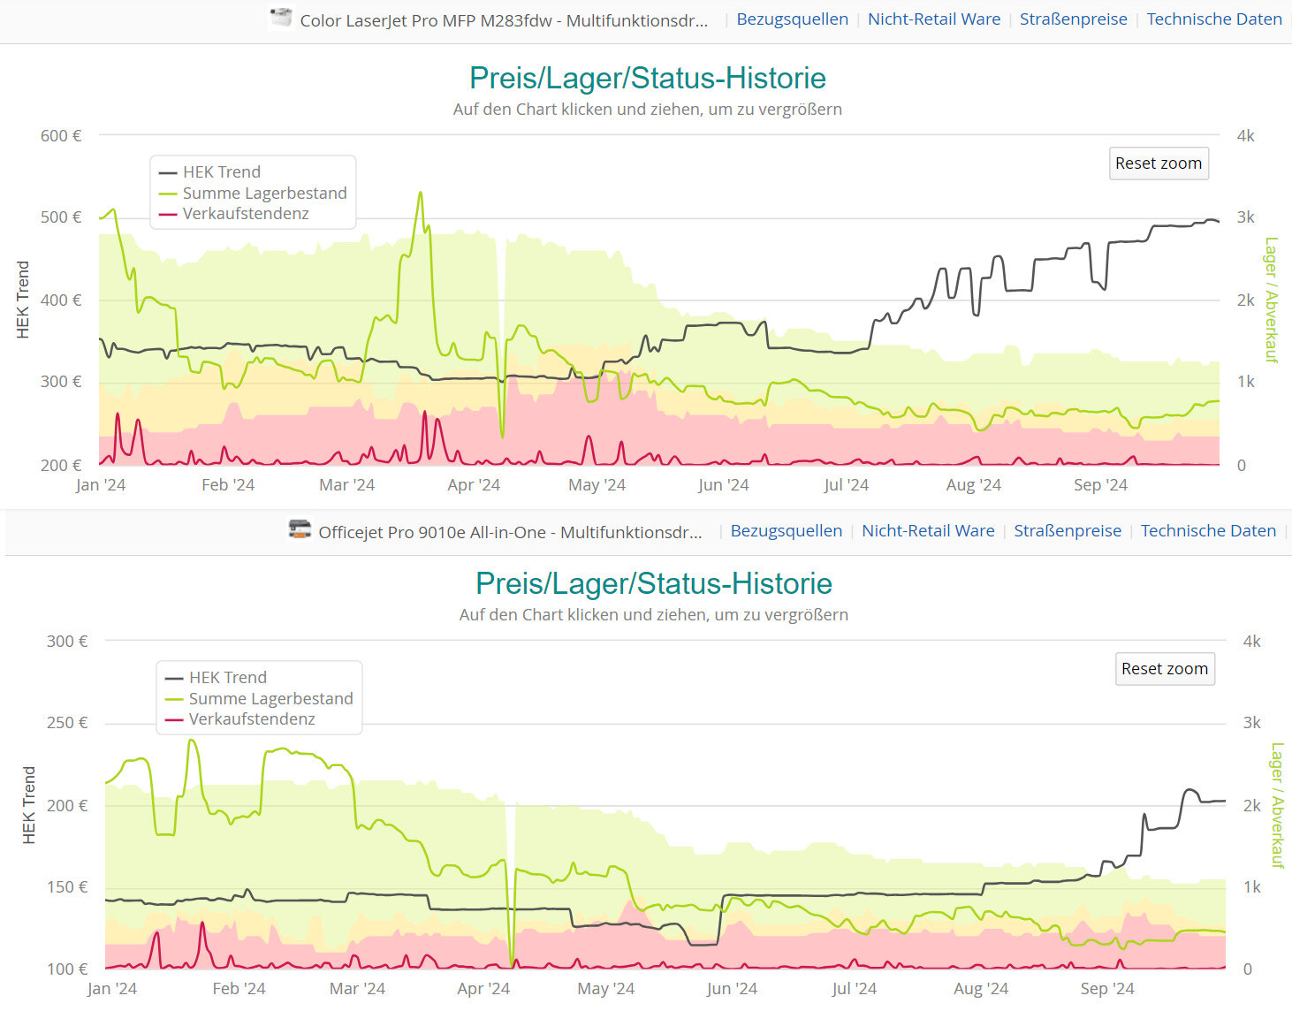Screen dimensions: 1292x1011
Task: Click Color LaserJet Pro MFP M283fdw product title
Action: (x=504, y=20)
